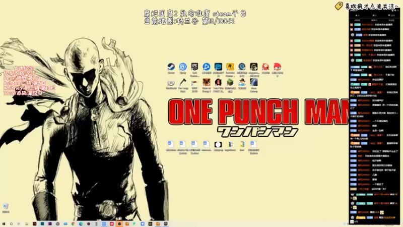Open Task View from the taskbar
This screenshot has height=227, width=403.
coord(19,224)
